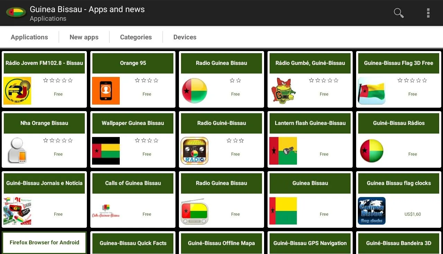Tap the flag-painted radio icon in third row
This screenshot has width=443, height=254.
click(195, 211)
